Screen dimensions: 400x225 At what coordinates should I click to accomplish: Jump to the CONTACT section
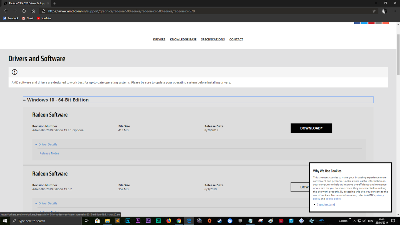coord(236,39)
